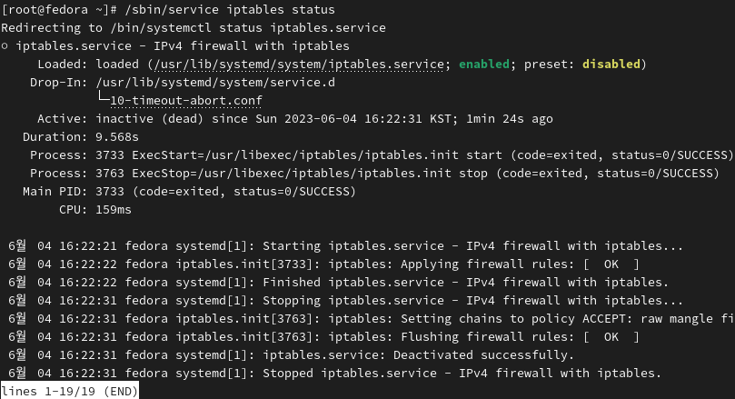Image resolution: width=735 pixels, height=399 pixels.
Task: Click the 'Flushing firewall rules' OK log entry
Action: point(323,337)
